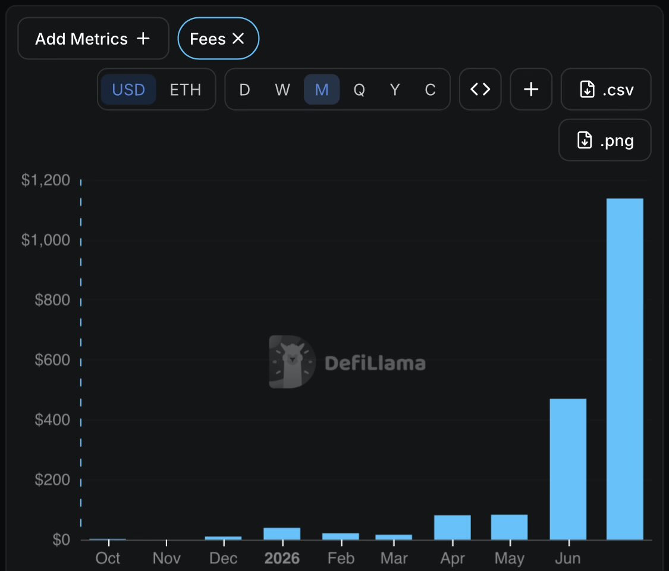The height and width of the screenshot is (571, 669).
Task: Click the Dec fees bar
Action: pyautogui.click(x=223, y=538)
